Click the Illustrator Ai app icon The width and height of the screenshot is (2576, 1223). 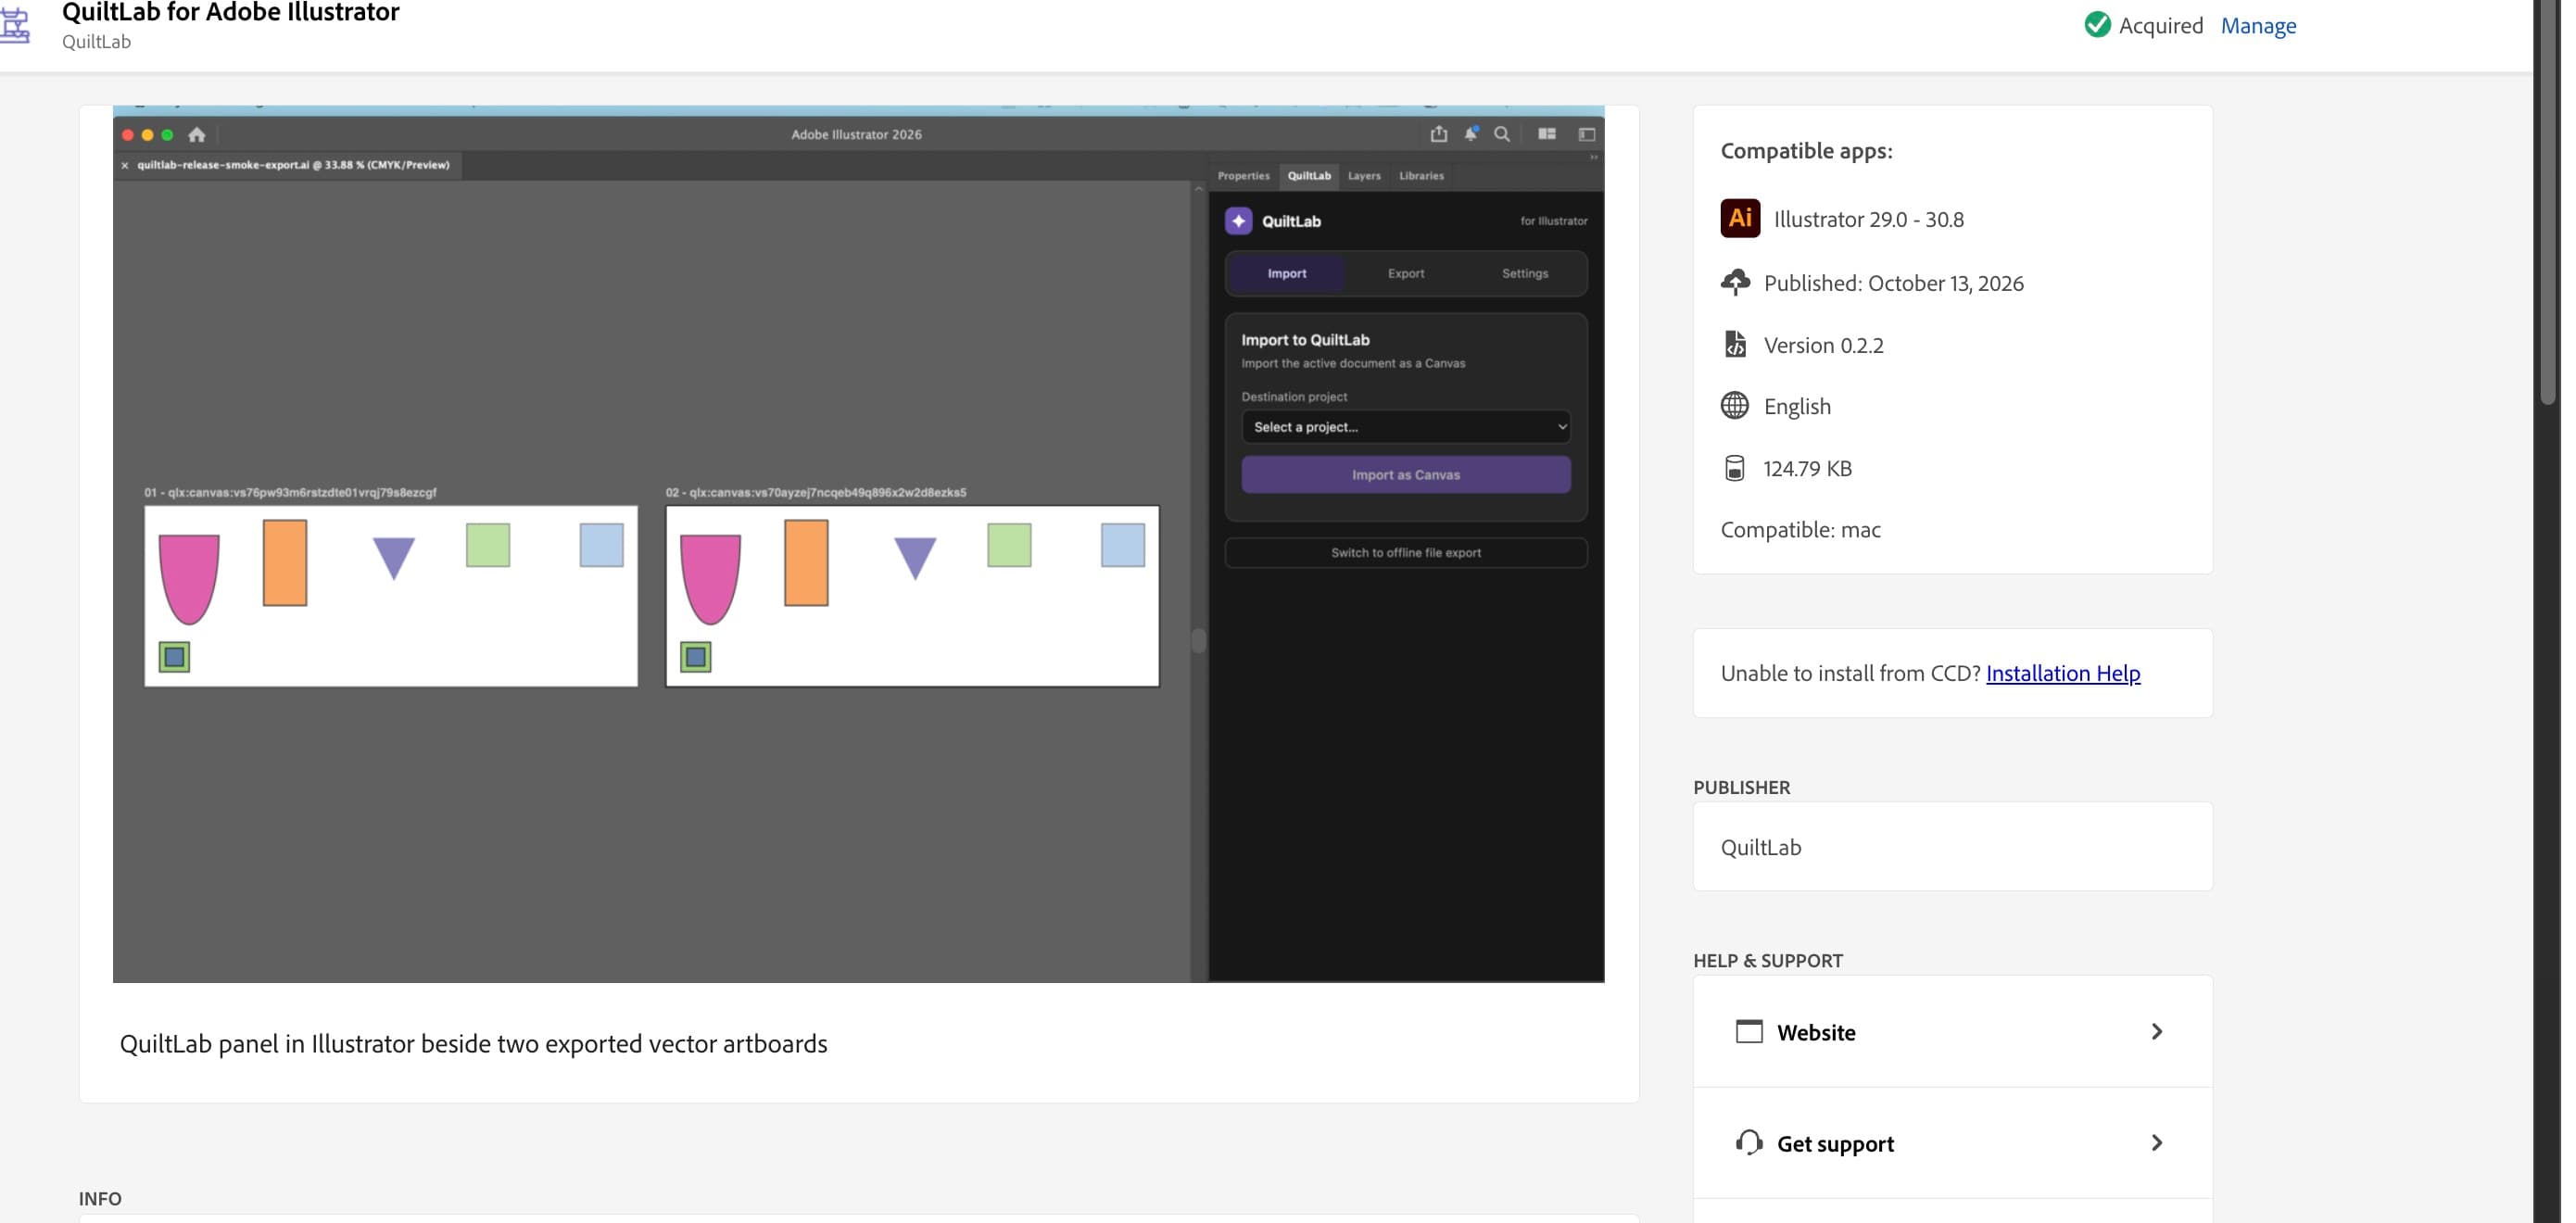(x=1740, y=218)
